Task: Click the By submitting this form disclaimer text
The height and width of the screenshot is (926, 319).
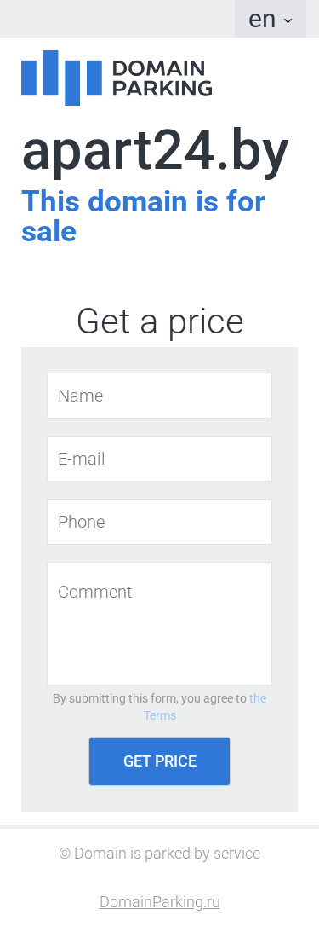Action: tap(150, 698)
